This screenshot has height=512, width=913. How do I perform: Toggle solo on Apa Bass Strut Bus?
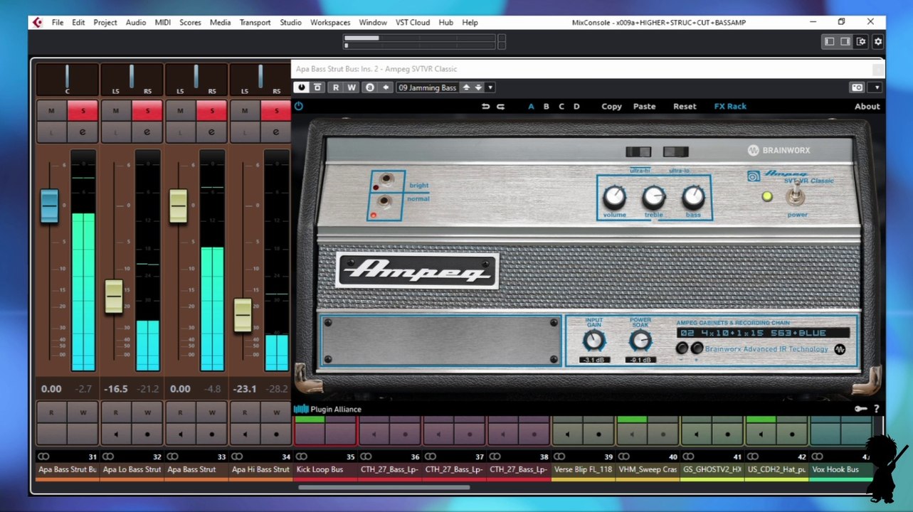click(83, 111)
